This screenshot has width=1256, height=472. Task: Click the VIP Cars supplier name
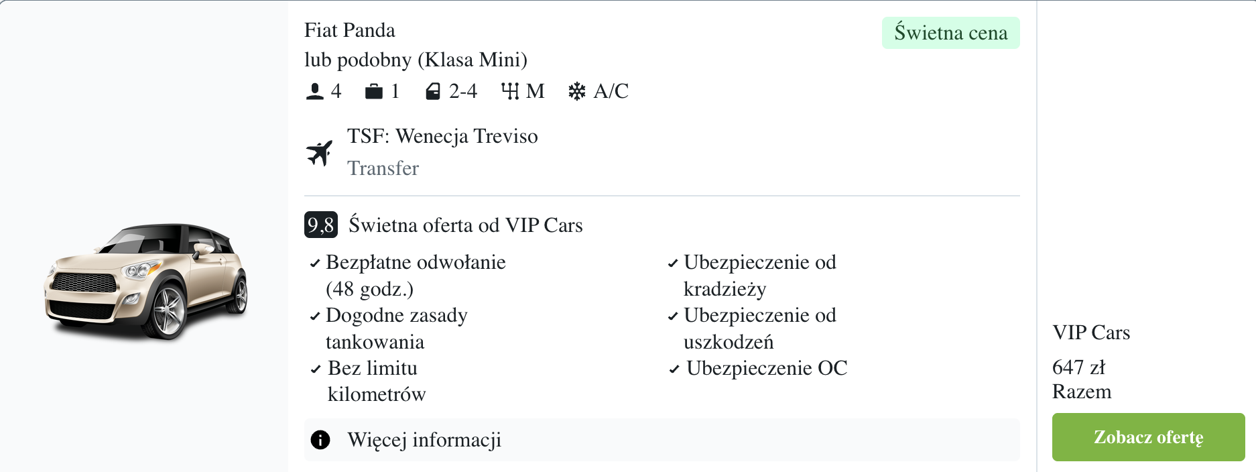tap(1091, 333)
